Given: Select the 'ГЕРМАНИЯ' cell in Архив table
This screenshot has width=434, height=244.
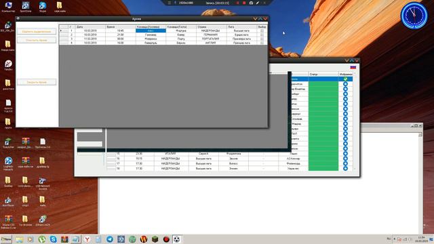Looking at the screenshot, I should coord(211,35).
